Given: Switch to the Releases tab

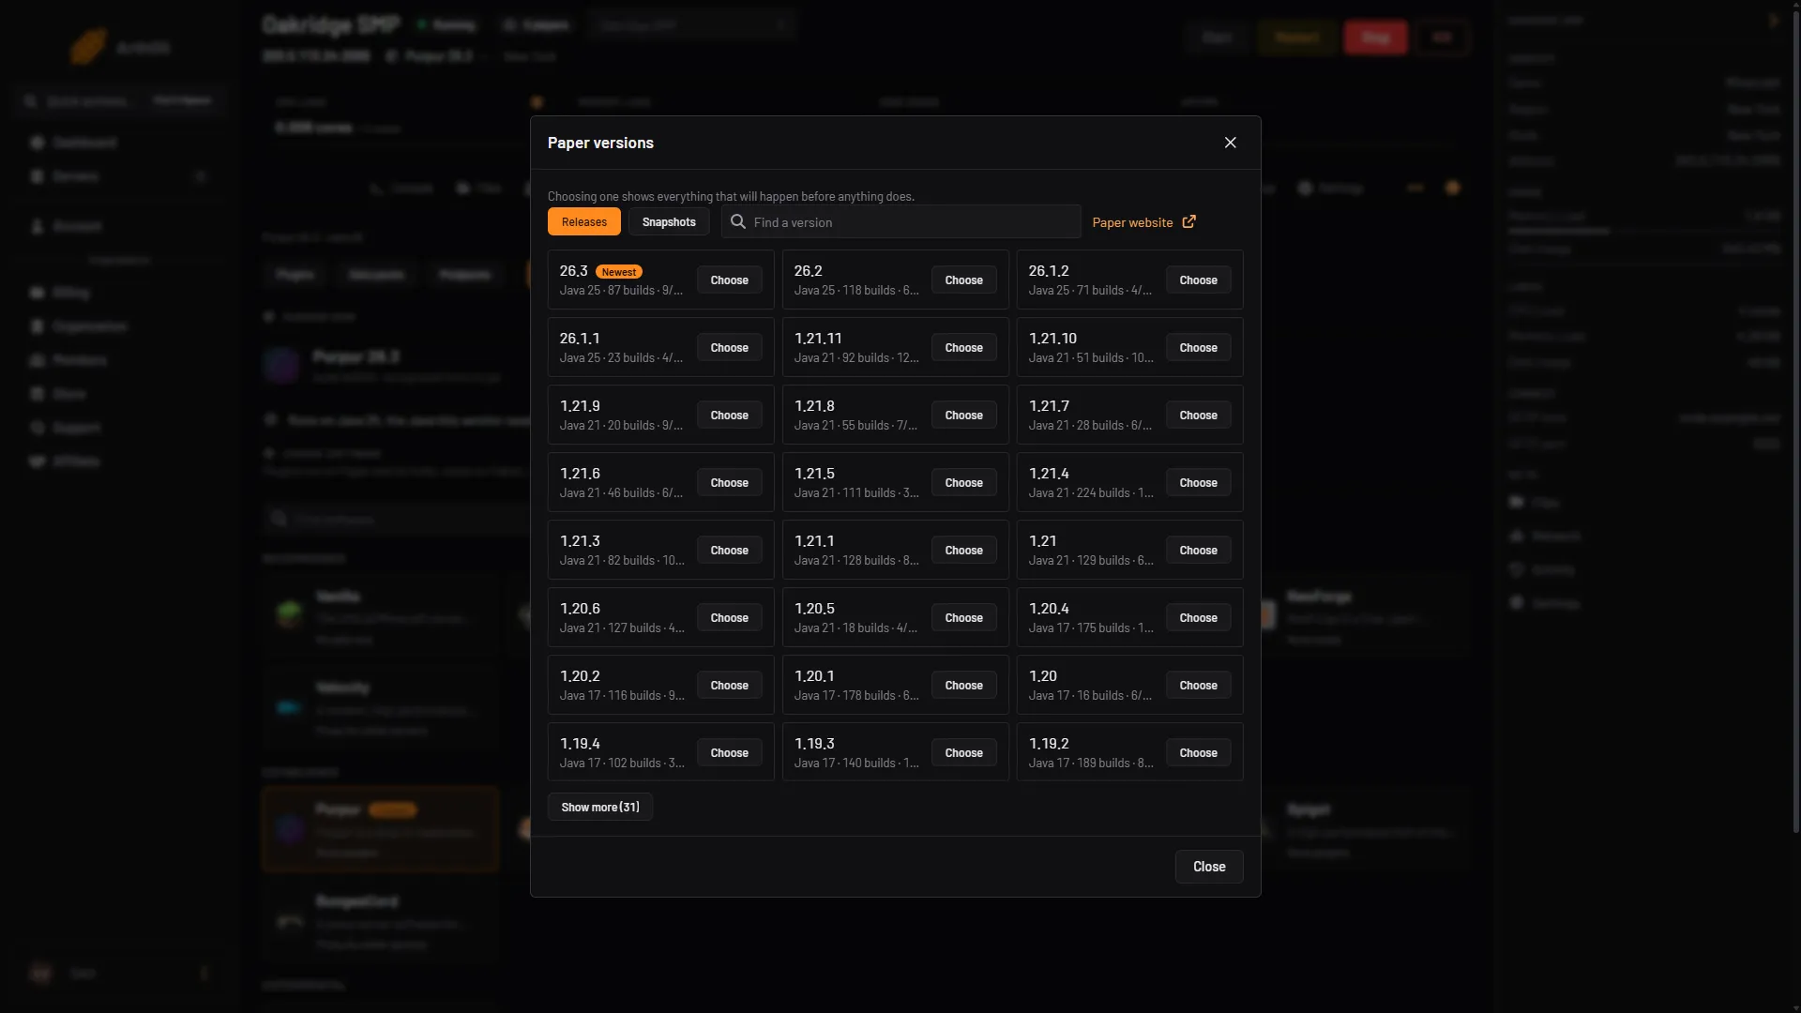Looking at the screenshot, I should coord(584,222).
